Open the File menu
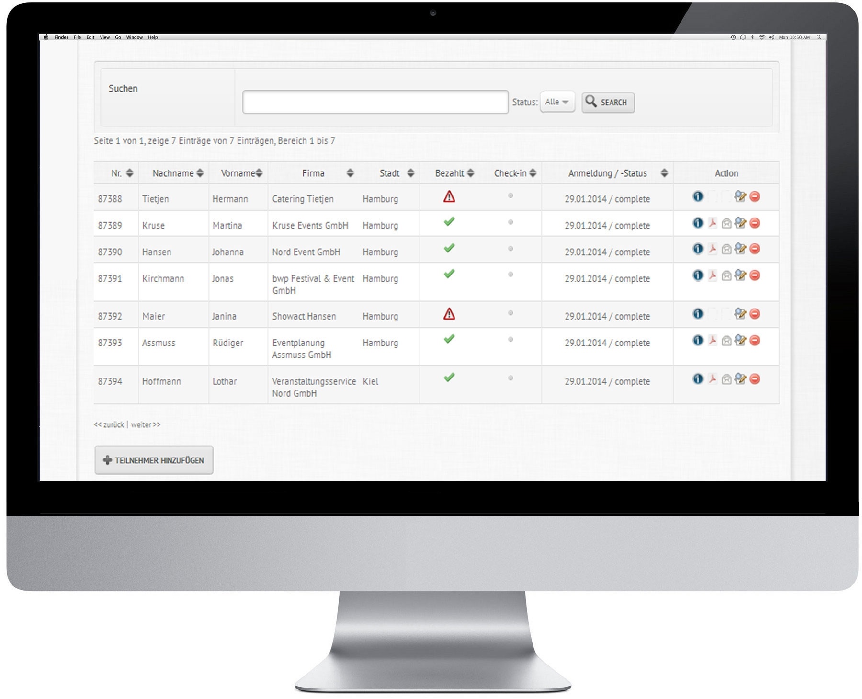Viewport: 862px width, 699px height. (x=77, y=37)
